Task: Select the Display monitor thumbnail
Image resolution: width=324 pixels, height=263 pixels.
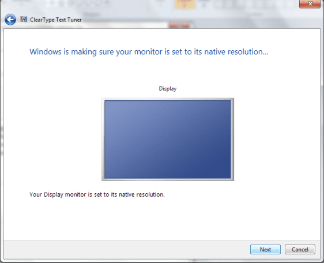Action: tap(168, 140)
